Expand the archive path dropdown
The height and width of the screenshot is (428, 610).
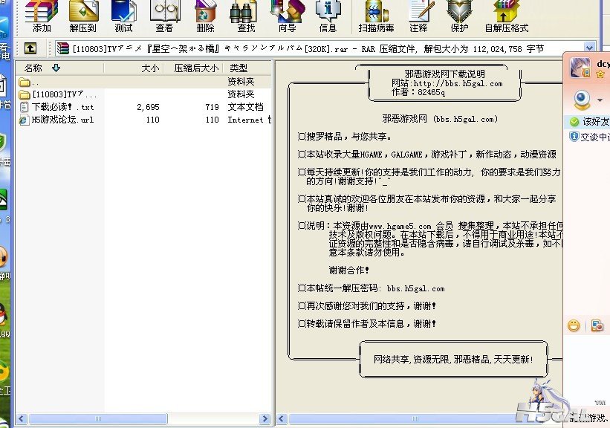point(589,48)
